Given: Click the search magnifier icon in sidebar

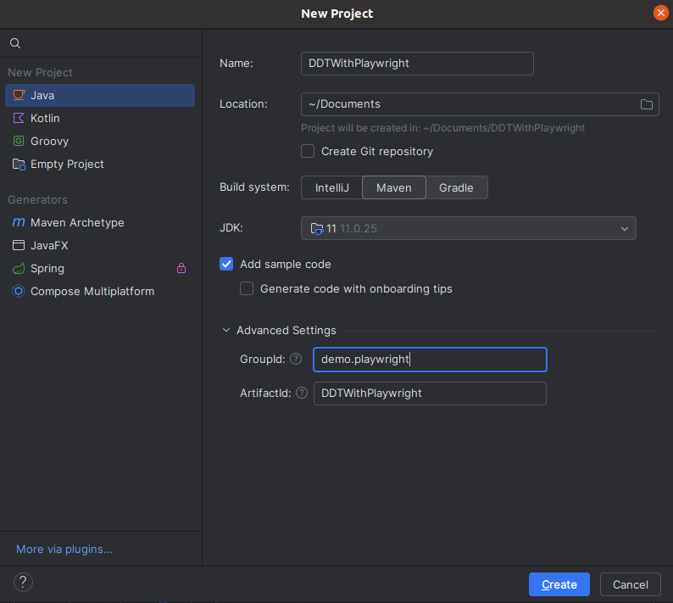Looking at the screenshot, I should point(15,43).
